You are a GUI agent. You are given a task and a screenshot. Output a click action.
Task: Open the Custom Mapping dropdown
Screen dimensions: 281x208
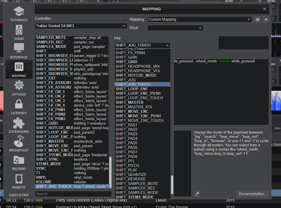[x=200, y=19]
